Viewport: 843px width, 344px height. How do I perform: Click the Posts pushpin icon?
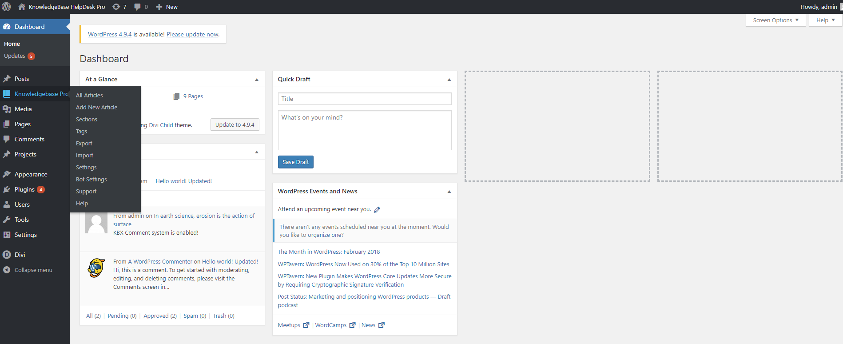point(7,79)
